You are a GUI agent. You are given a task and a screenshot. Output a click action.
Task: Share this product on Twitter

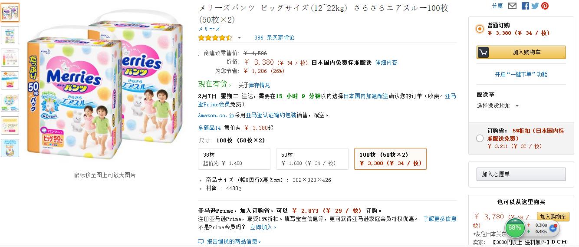(535, 6)
